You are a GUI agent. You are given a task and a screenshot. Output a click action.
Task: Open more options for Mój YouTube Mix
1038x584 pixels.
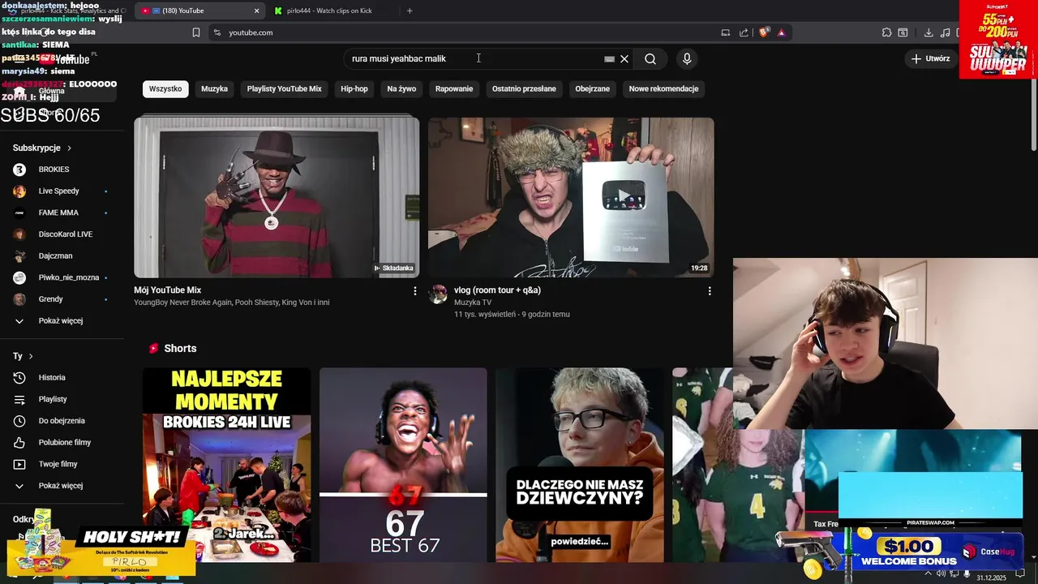415,290
